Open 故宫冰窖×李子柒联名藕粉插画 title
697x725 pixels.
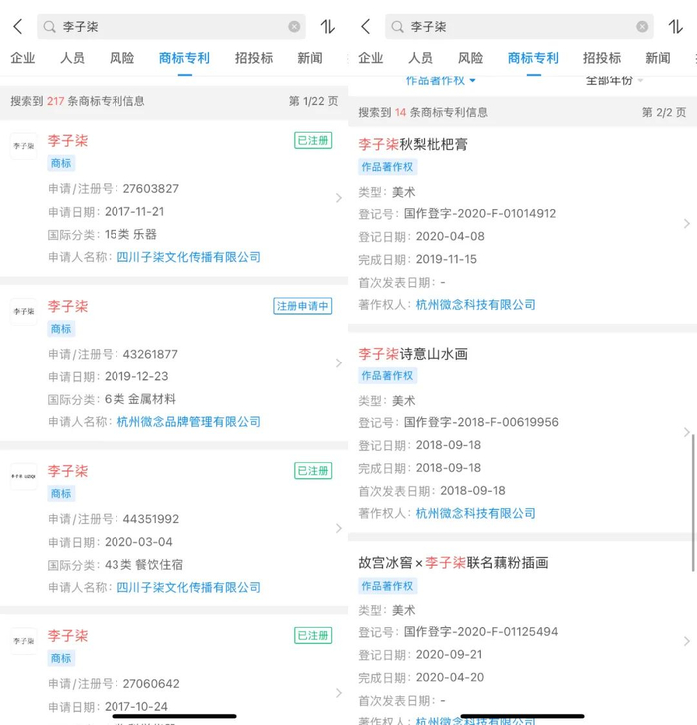(x=453, y=563)
